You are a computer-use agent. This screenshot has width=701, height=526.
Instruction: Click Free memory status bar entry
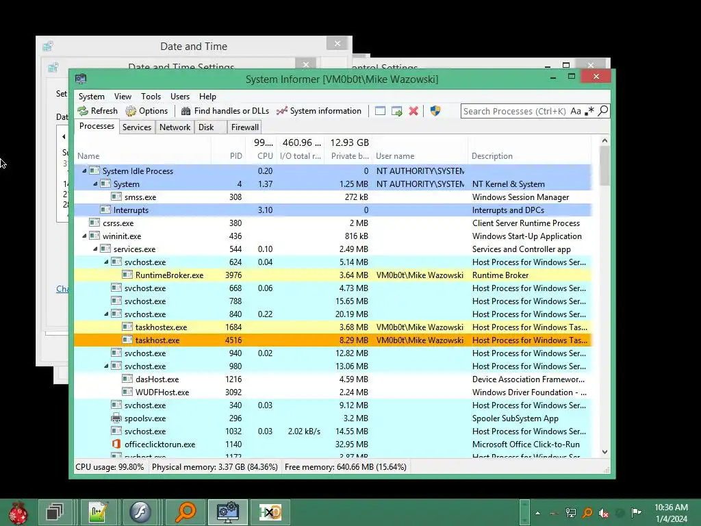tap(345, 467)
